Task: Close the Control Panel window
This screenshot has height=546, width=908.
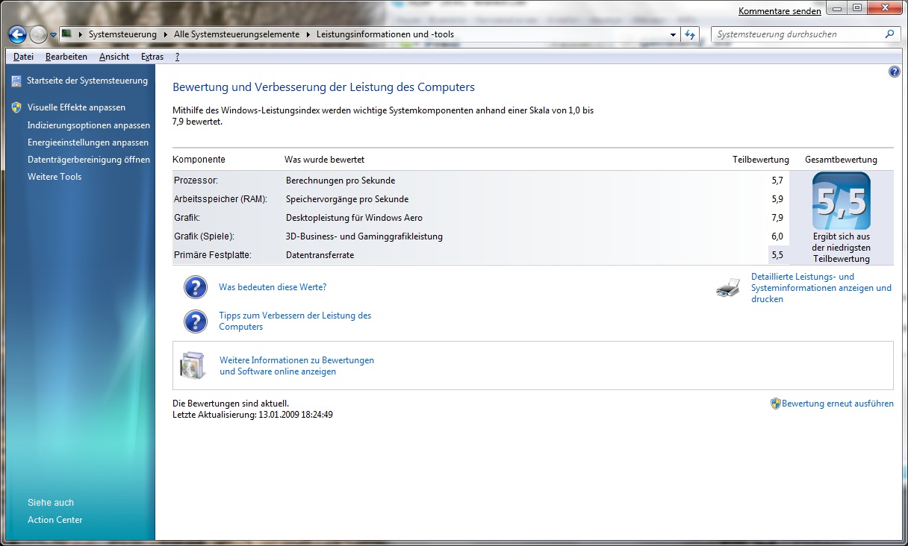Action: 884,8
